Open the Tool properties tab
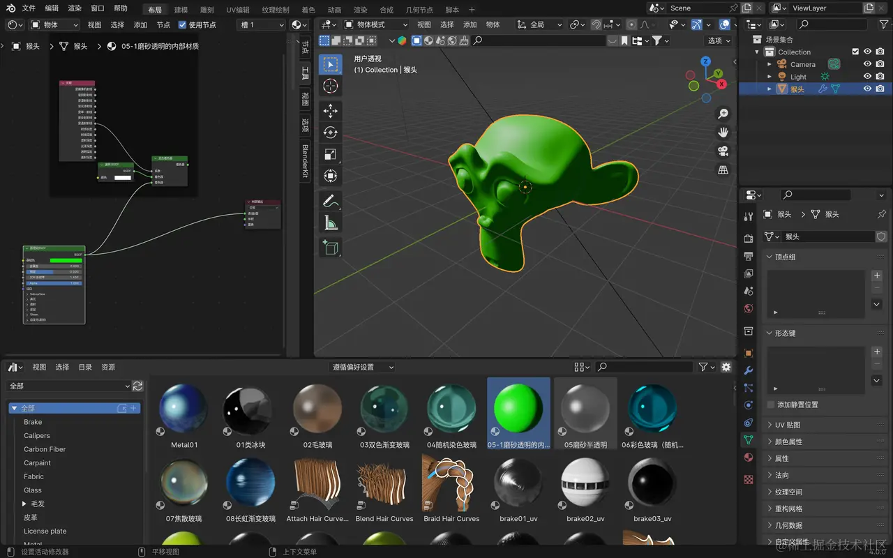The image size is (893, 558). point(749,217)
